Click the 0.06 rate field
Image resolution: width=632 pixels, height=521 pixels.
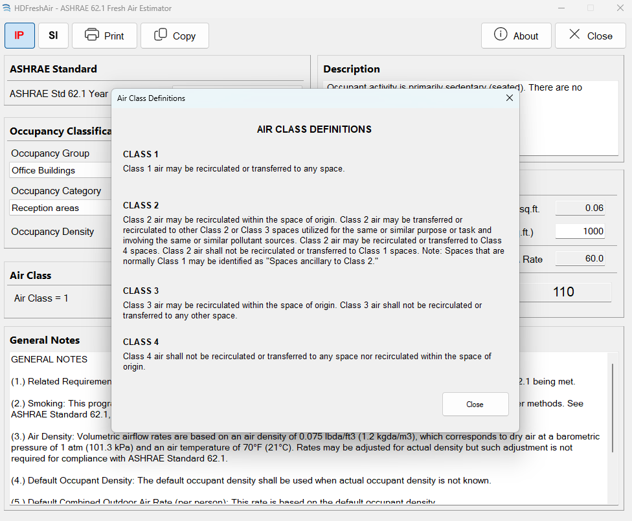tap(580, 208)
